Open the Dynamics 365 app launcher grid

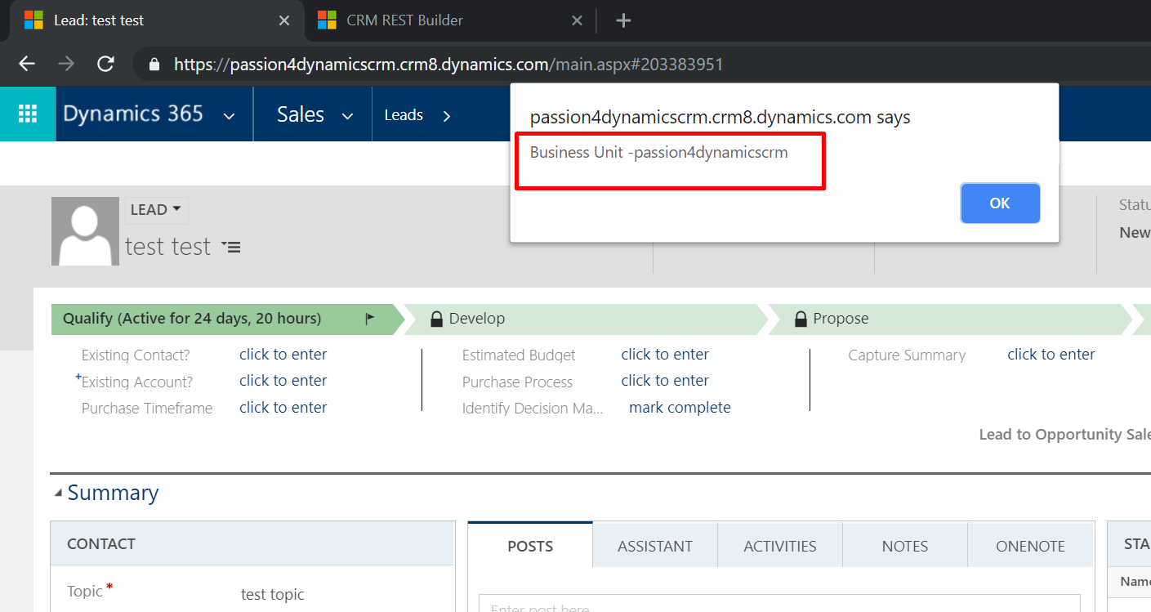(28, 114)
